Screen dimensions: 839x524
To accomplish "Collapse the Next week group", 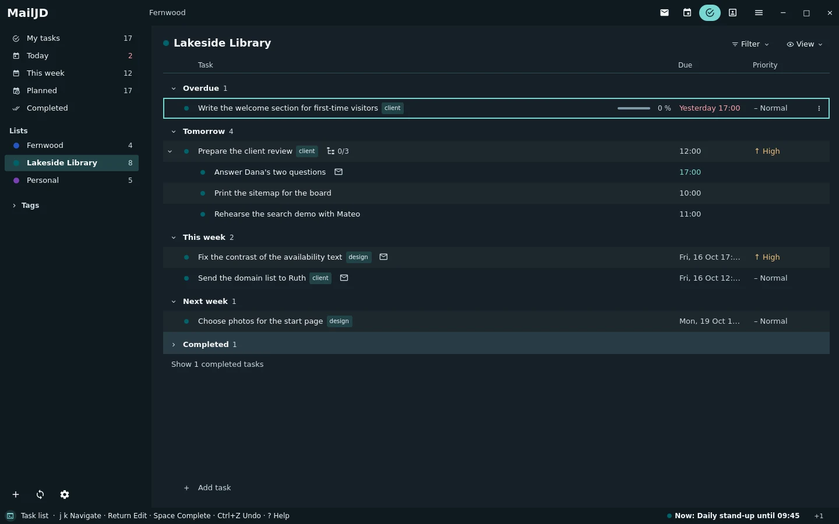I will pos(174,302).
